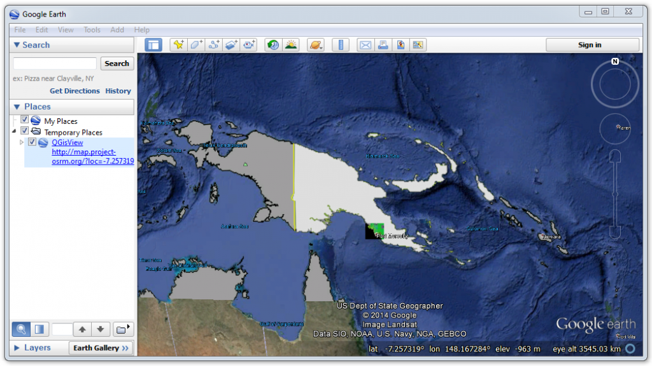Click the 'elev -963 m' status readout
The height and width of the screenshot is (366, 652).
(518, 349)
